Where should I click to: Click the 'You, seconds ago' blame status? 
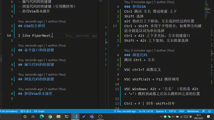[x=125, y=111]
